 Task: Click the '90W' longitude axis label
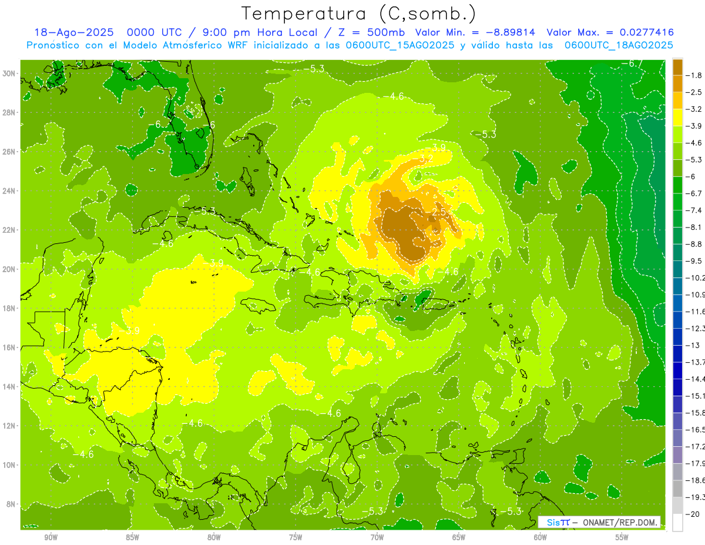click(51, 537)
